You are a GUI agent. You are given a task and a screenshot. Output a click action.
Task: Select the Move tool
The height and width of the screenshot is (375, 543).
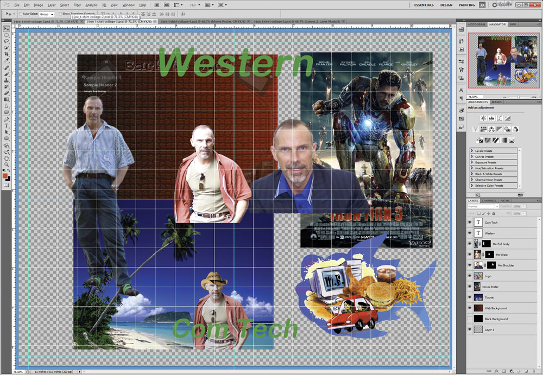click(x=6, y=29)
